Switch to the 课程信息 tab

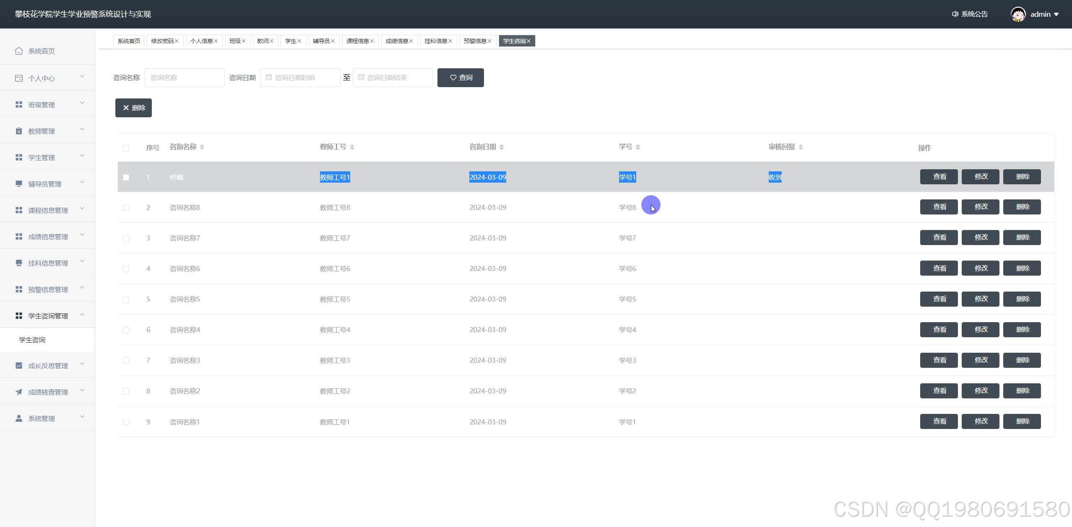(x=357, y=41)
